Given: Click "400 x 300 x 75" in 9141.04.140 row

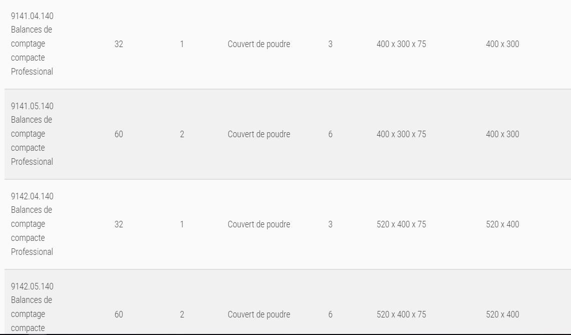Looking at the screenshot, I should coord(401,44).
